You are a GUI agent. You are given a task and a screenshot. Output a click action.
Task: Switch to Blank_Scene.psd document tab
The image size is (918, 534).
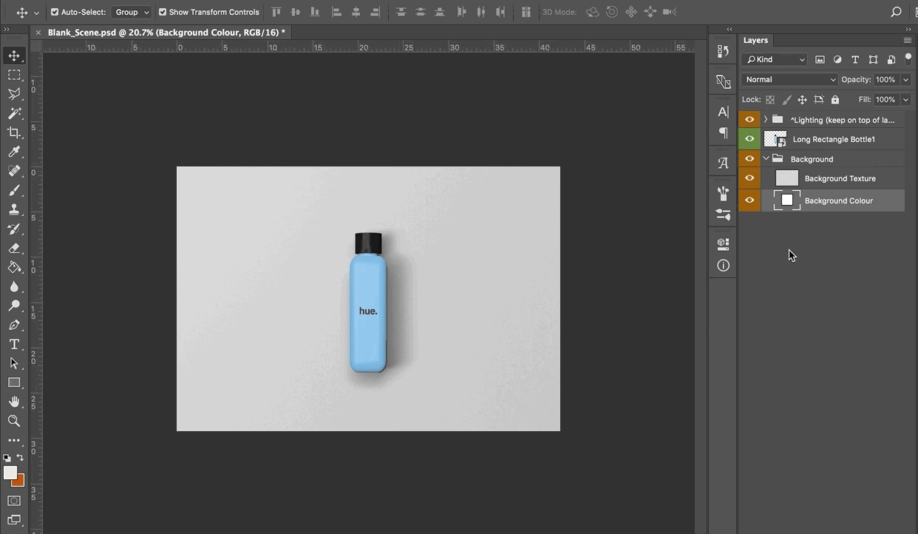166,33
